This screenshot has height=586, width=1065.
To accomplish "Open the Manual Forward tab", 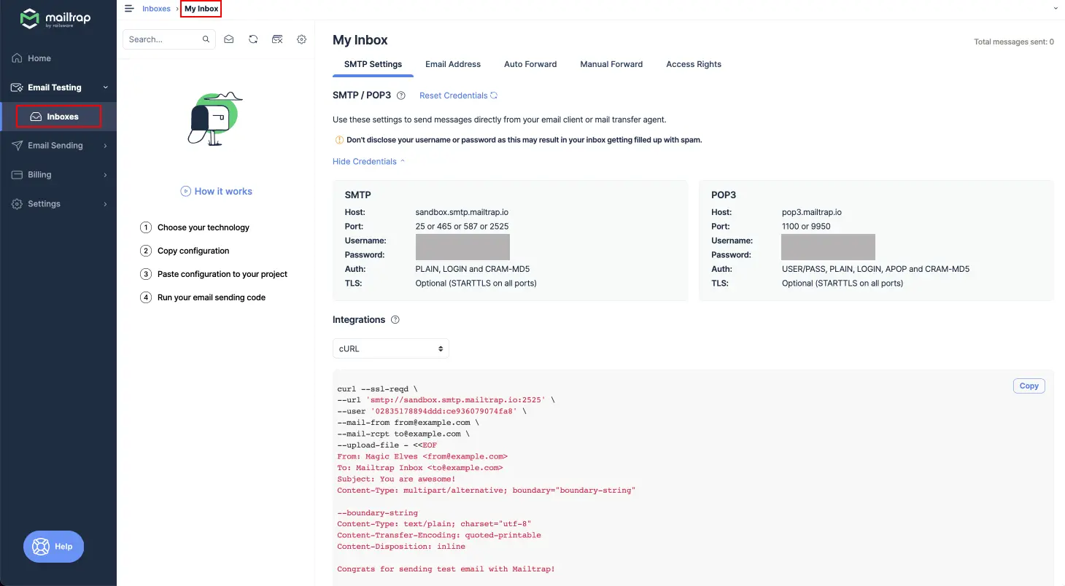I will pyautogui.click(x=611, y=64).
